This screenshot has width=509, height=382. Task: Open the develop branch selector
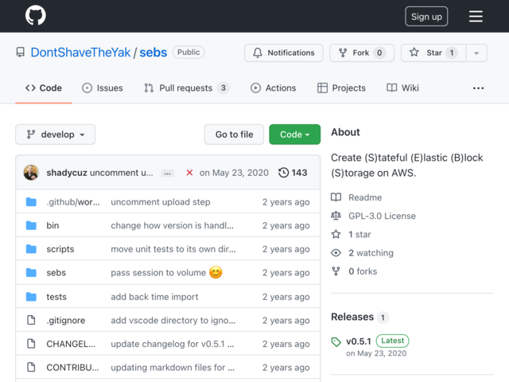point(55,134)
